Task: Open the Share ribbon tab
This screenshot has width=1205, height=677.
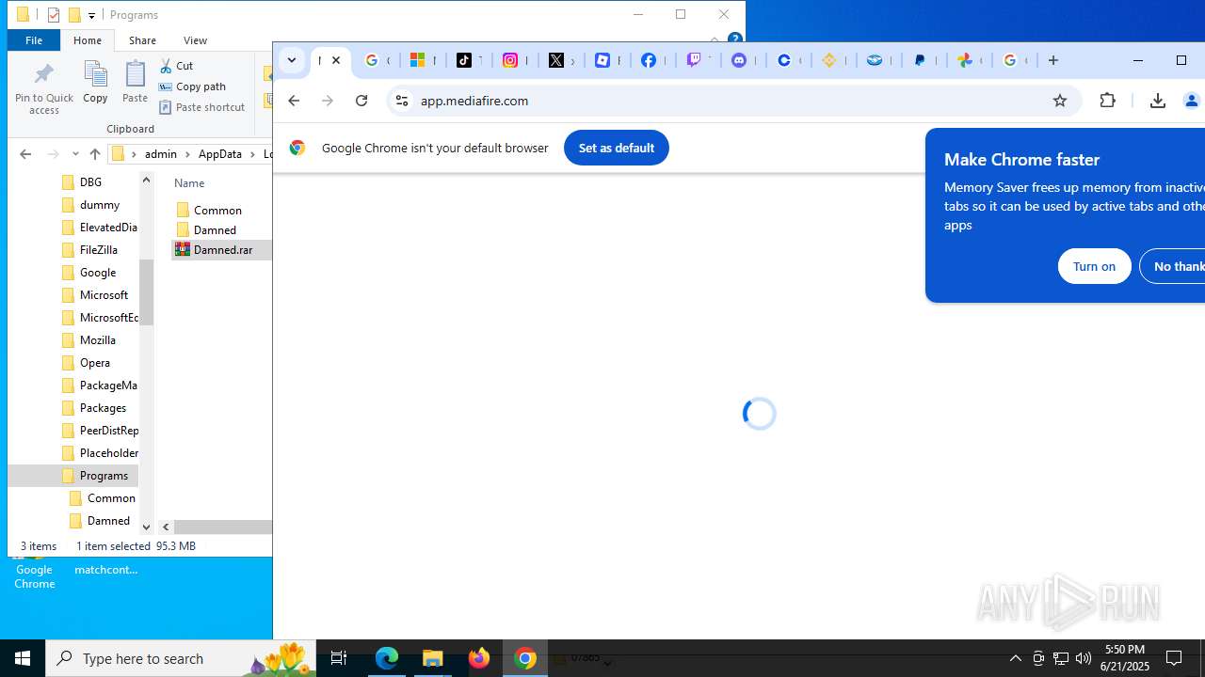Action: pyautogui.click(x=142, y=40)
